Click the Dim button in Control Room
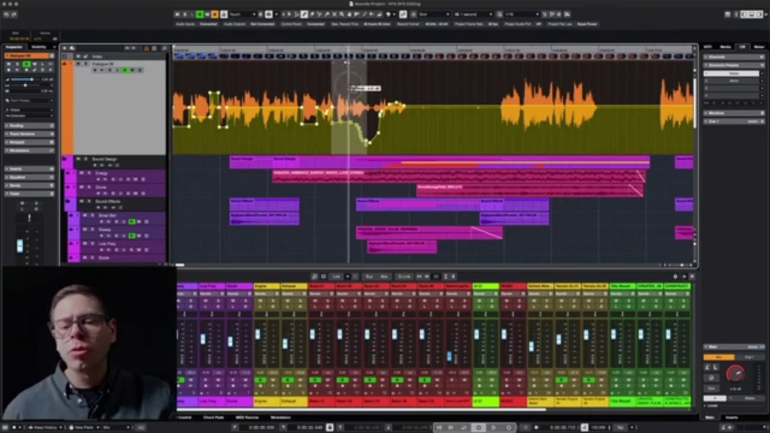Screen dimensions: 770x433 click(711, 388)
